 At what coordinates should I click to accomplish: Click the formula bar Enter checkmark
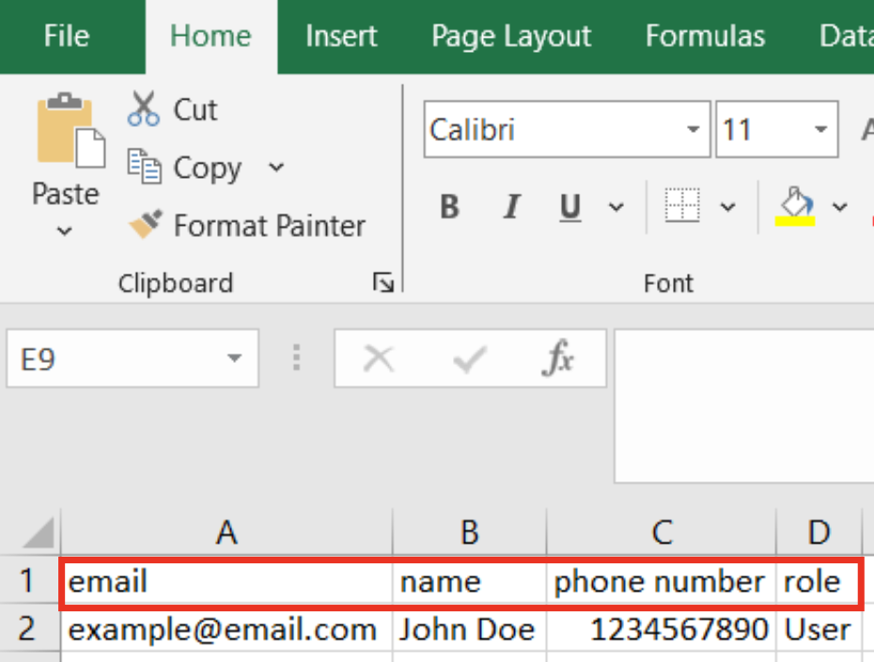tap(469, 358)
